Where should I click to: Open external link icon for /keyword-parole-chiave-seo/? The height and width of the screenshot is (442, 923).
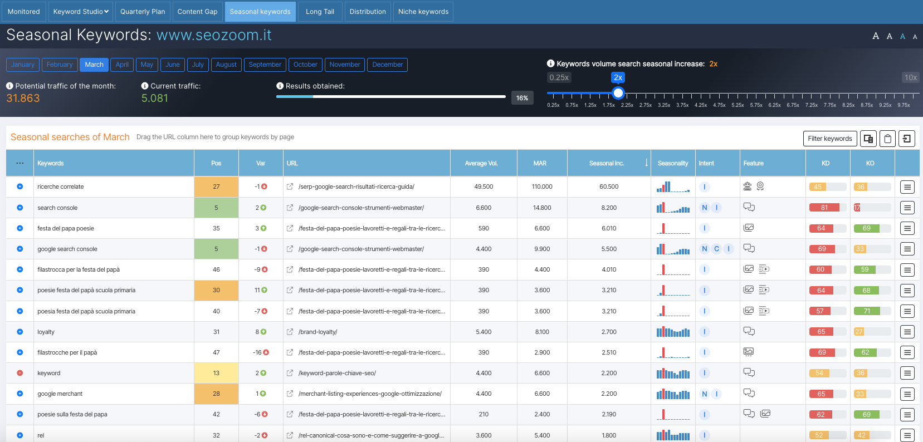coord(290,373)
